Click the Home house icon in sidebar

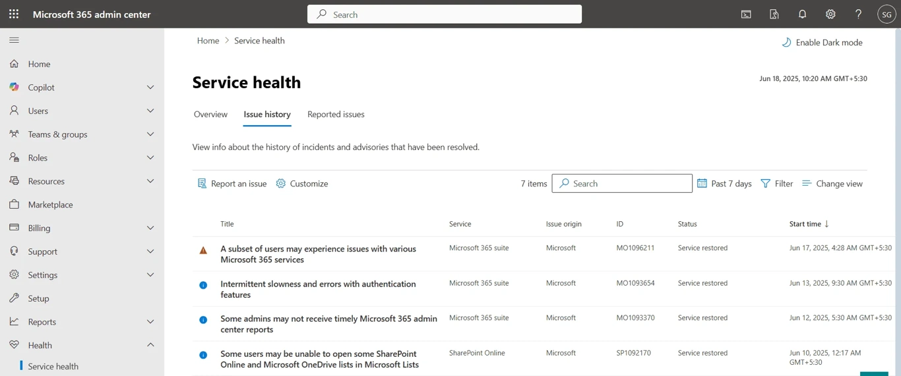pyautogui.click(x=14, y=64)
